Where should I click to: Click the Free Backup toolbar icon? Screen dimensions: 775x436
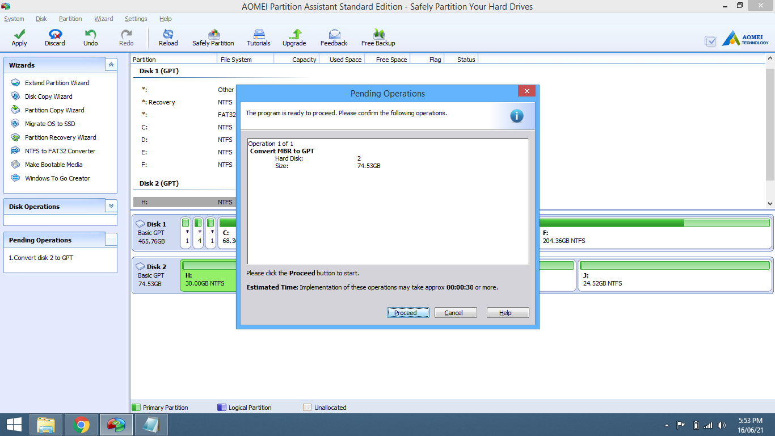pos(378,38)
